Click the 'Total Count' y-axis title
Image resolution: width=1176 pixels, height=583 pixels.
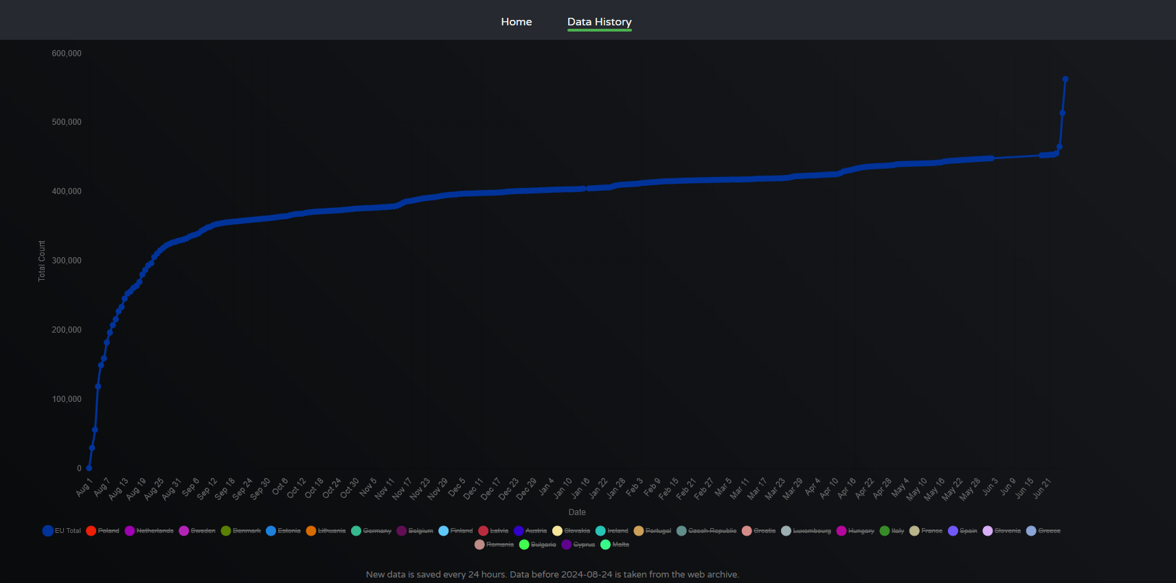click(42, 261)
